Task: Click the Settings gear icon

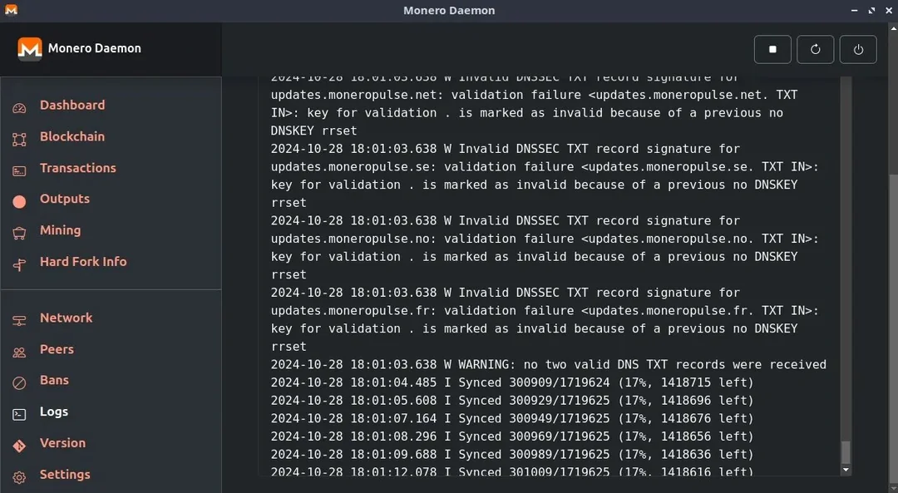Action: point(19,477)
